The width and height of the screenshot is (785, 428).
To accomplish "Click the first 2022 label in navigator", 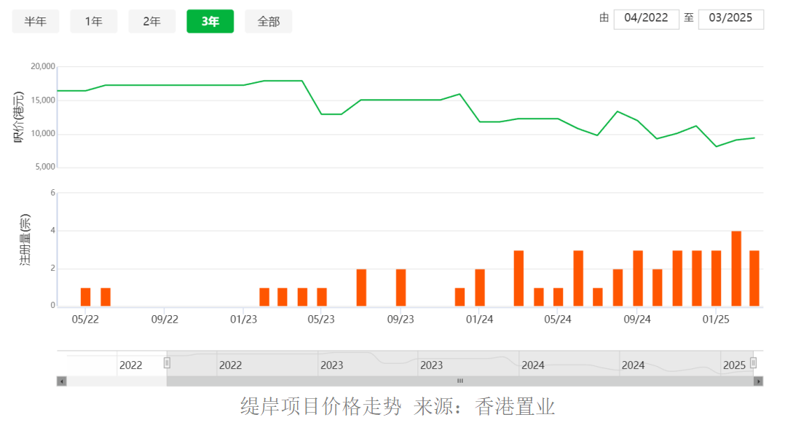I will click(x=130, y=365).
